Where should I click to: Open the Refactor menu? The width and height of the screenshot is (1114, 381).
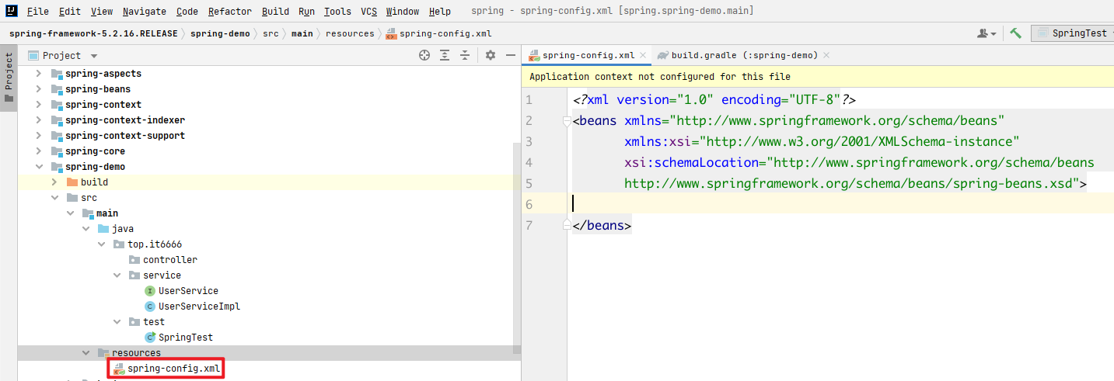click(x=230, y=12)
